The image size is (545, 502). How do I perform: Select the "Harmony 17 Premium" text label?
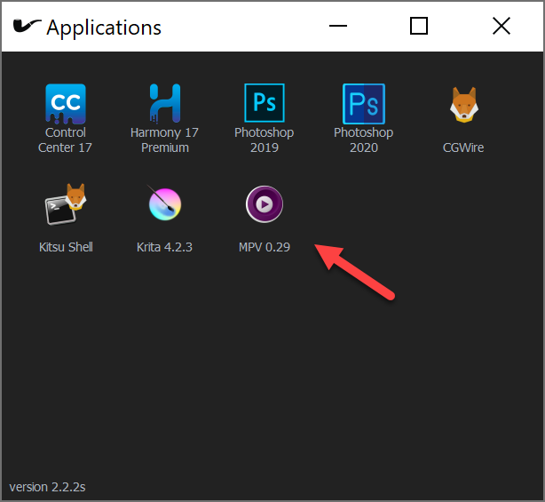(165, 139)
